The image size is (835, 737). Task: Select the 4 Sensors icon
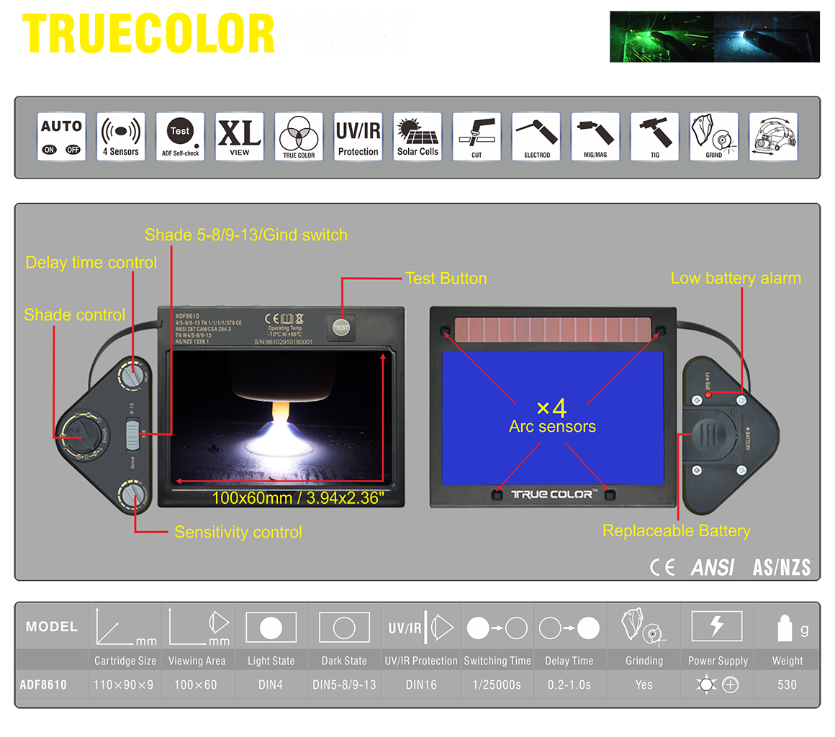(x=120, y=137)
